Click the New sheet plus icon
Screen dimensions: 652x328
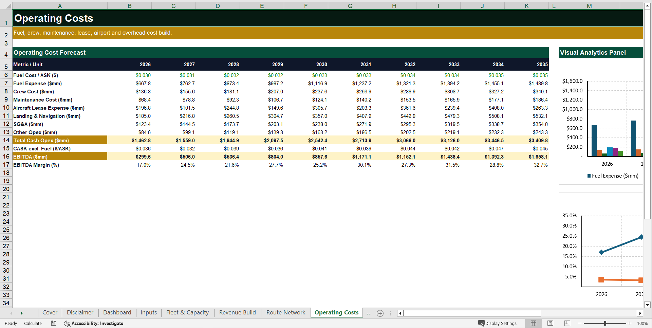click(380, 313)
